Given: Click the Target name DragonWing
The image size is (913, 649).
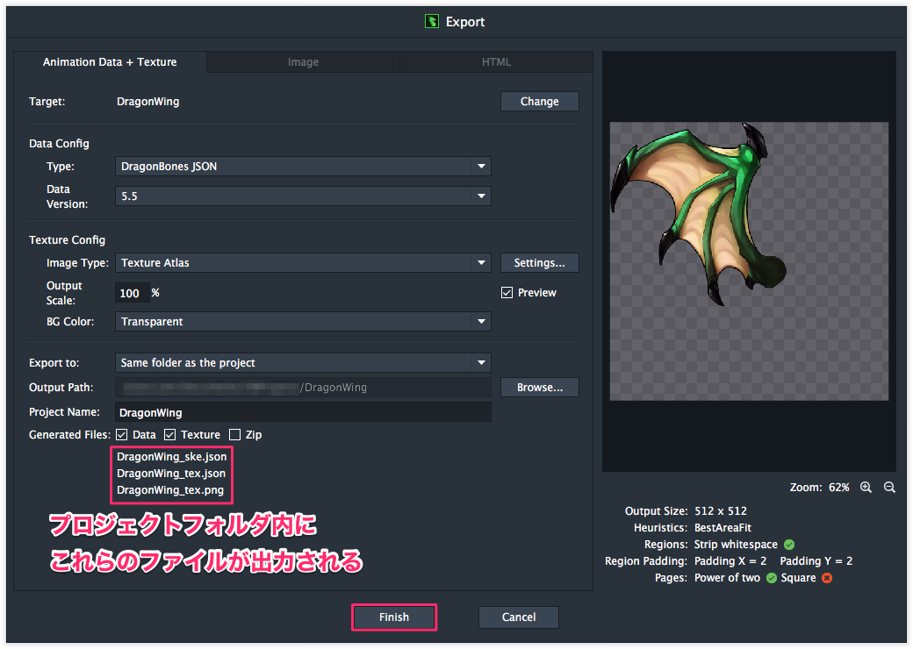Looking at the screenshot, I should (147, 102).
